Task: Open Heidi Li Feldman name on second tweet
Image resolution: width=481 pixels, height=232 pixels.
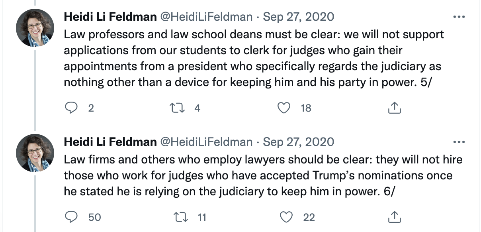Action: (110, 142)
